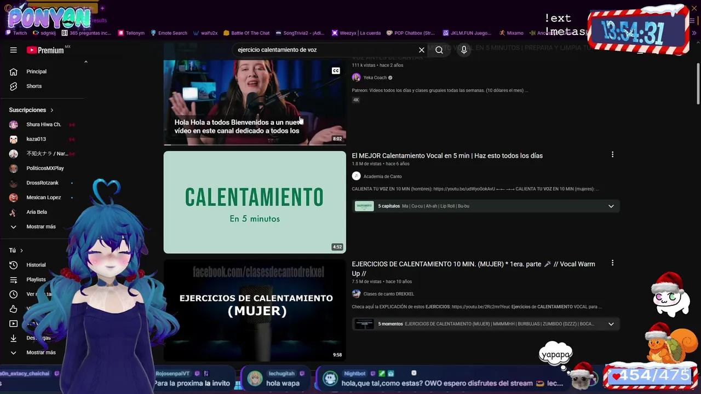Click the search field with 'ejercicio calentamiento de voz'
Viewport: 701px width, 394px height.
(x=326, y=50)
